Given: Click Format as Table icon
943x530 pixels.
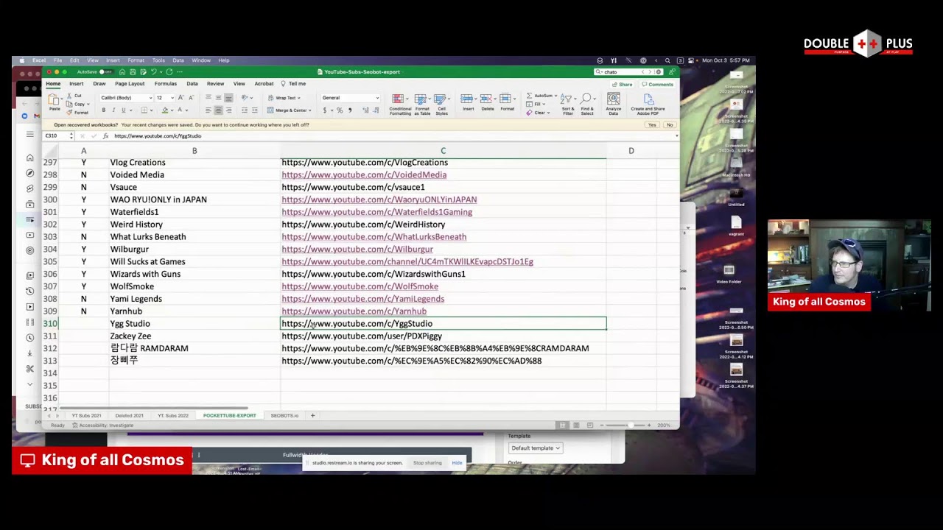Looking at the screenshot, I should (x=422, y=99).
